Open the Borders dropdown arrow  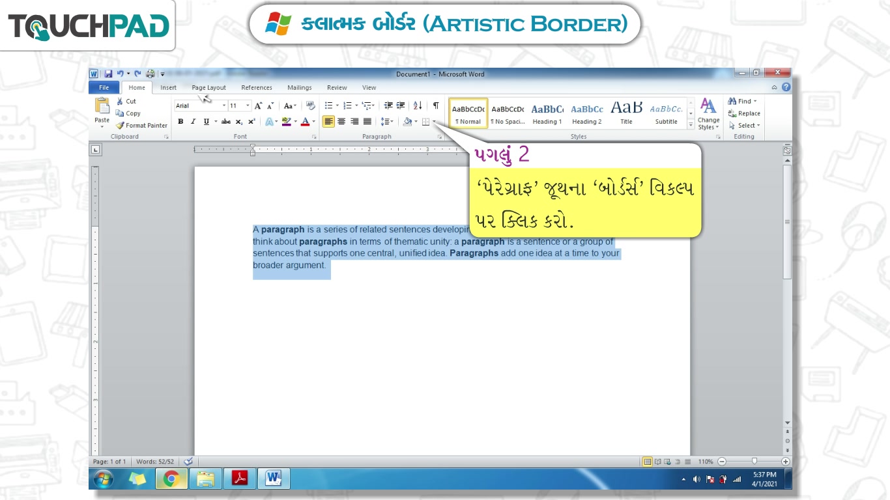click(x=435, y=122)
